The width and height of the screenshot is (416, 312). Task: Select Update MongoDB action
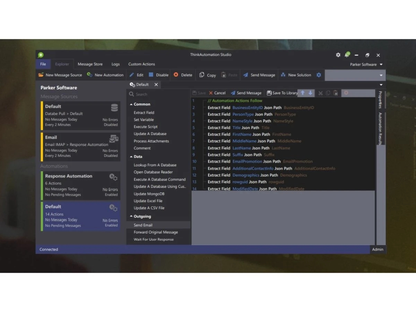pos(149,194)
